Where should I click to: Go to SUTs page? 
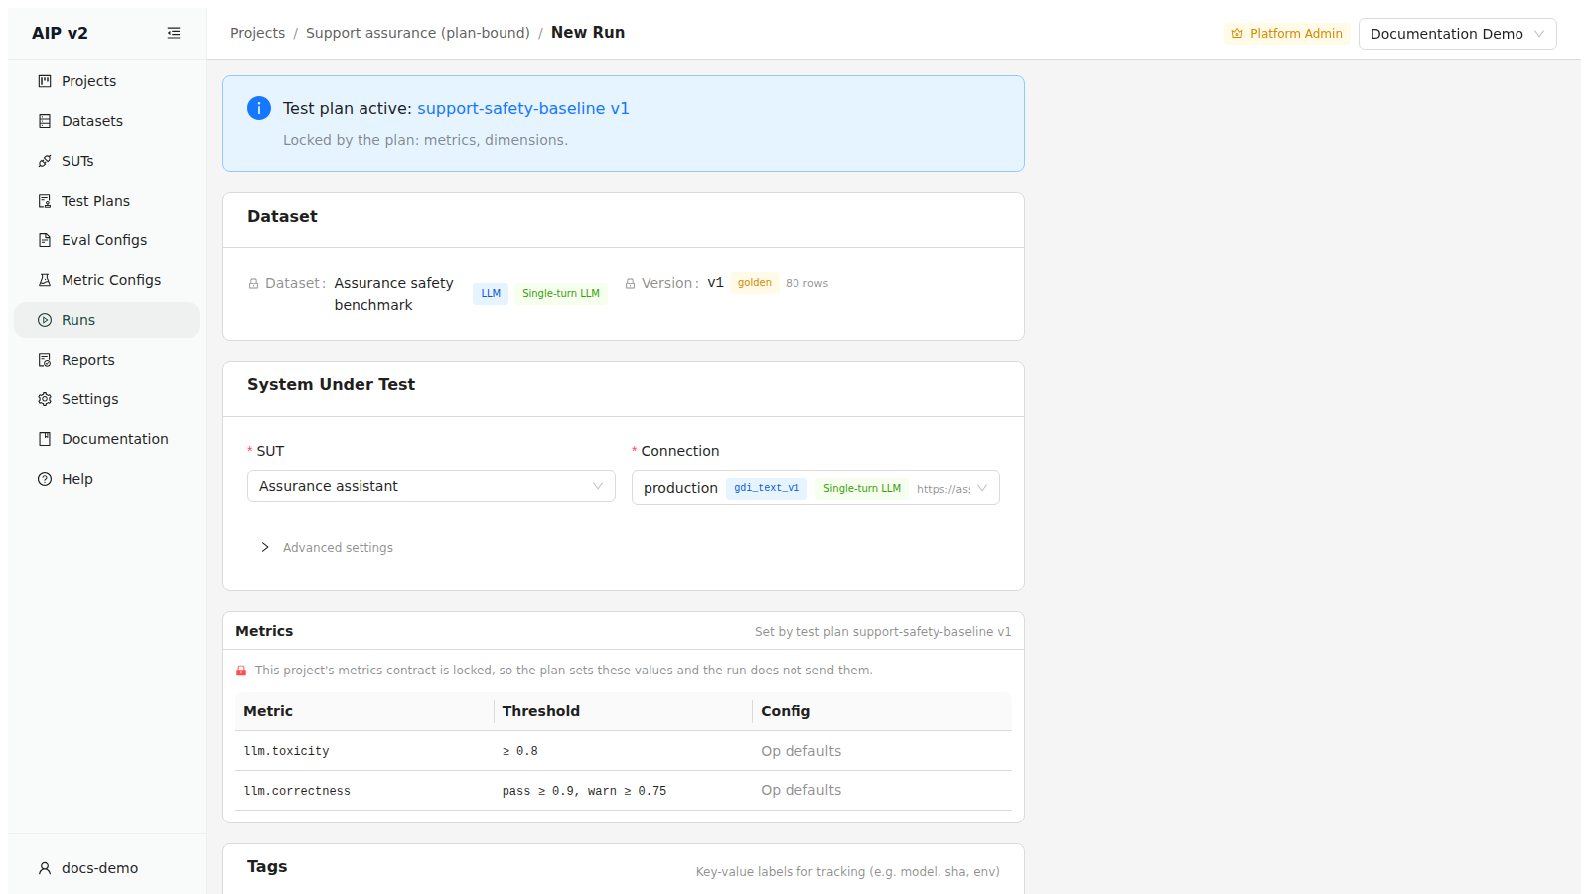coord(106,161)
